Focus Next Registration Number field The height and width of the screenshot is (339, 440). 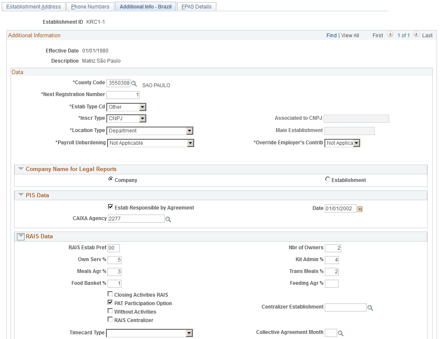pos(123,95)
